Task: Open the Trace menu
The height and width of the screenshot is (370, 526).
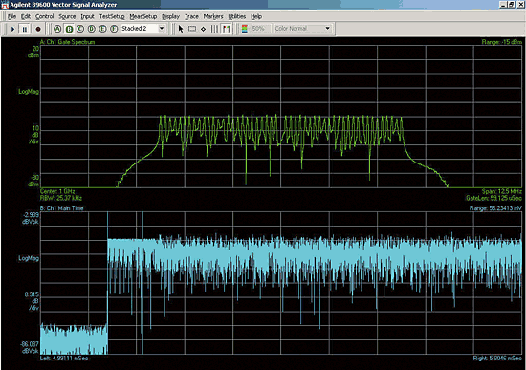Action: click(x=191, y=16)
